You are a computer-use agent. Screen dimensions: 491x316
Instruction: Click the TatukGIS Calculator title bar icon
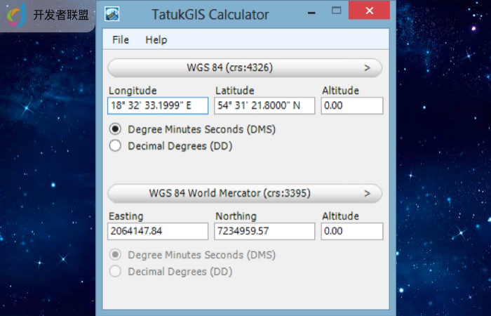[112, 14]
